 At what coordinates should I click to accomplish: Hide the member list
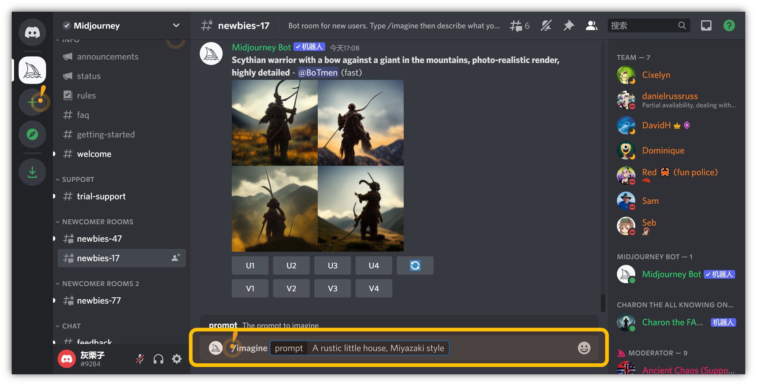click(591, 26)
